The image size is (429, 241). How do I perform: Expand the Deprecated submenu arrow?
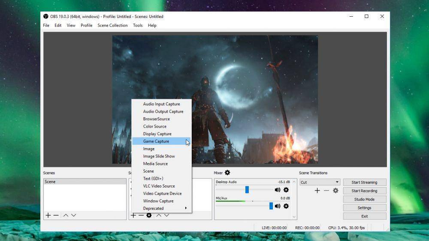point(186,208)
